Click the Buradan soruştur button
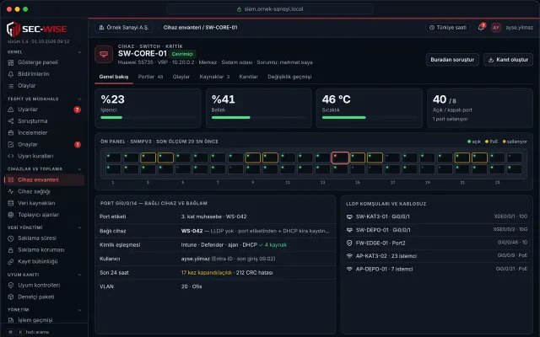The height and width of the screenshot is (337, 540). (x=452, y=60)
